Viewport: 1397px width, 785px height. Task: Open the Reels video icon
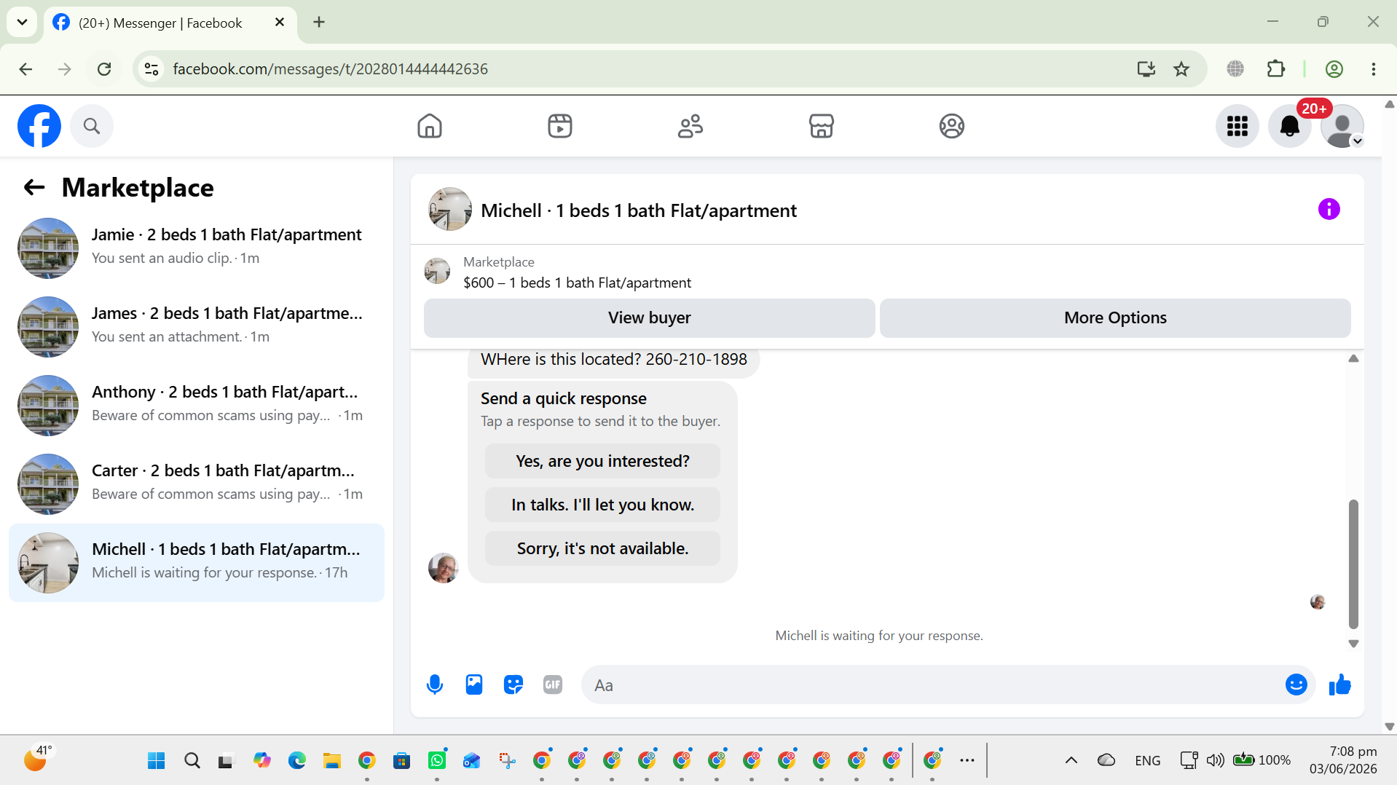[x=560, y=126]
